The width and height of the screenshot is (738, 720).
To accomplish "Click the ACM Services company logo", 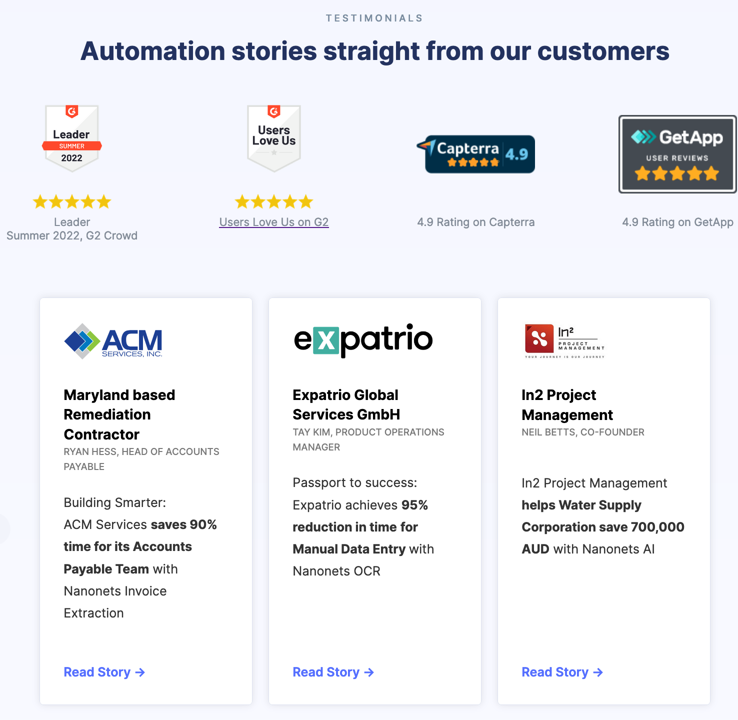I will pos(113,341).
